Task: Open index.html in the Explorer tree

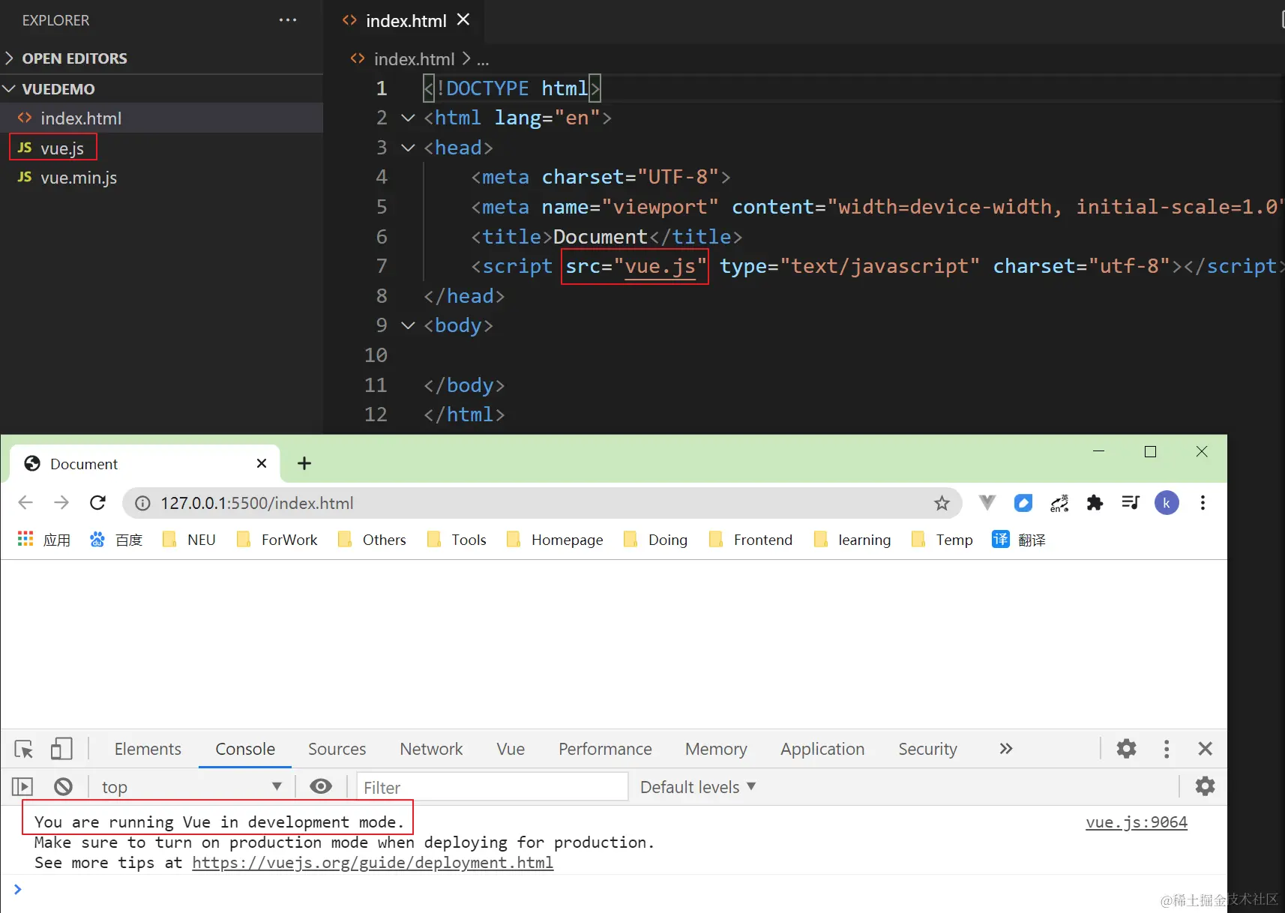Action: (161, 118)
